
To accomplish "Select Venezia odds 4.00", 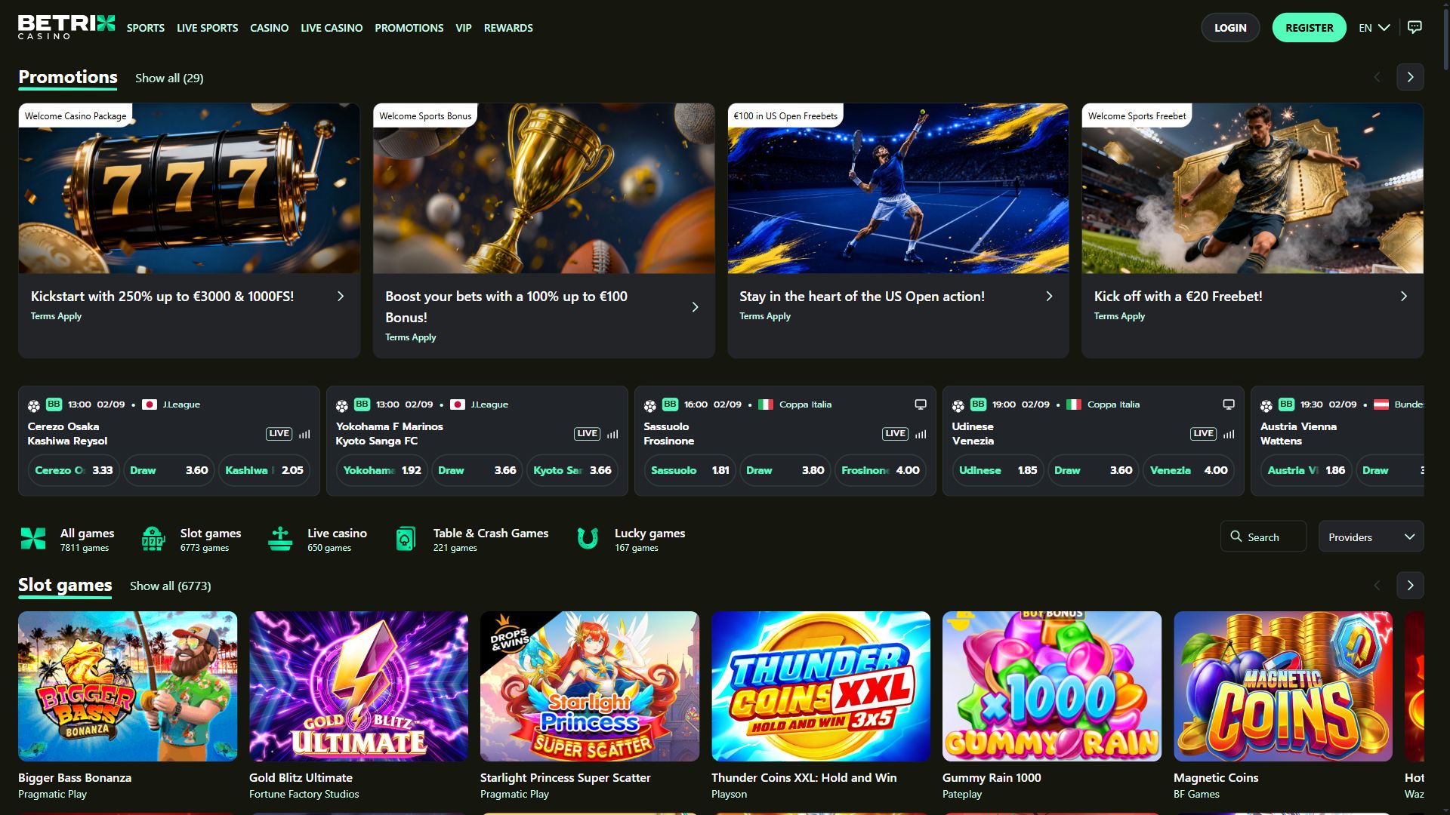I will 1189,470.
